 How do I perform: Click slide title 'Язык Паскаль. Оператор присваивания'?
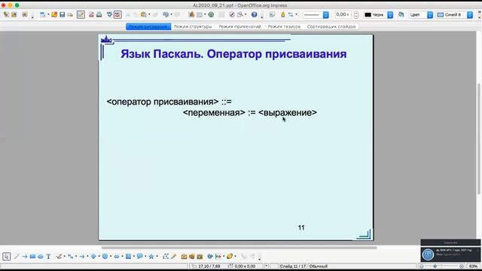[233, 54]
